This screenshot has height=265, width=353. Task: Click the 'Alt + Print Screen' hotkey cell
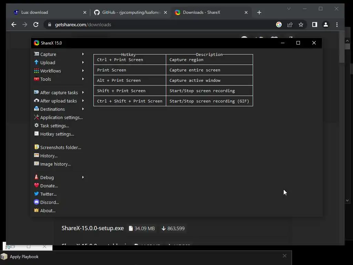point(130,80)
